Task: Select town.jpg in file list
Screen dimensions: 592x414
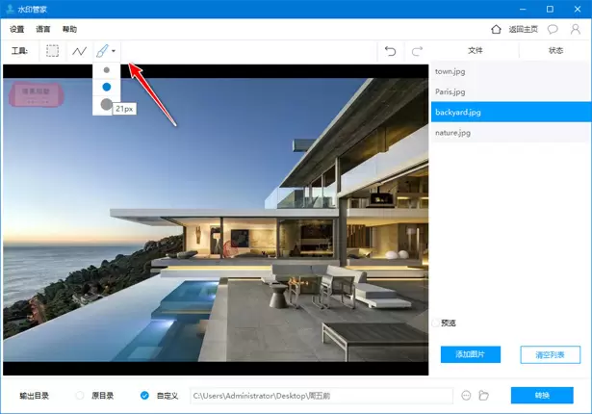Action: (x=511, y=71)
